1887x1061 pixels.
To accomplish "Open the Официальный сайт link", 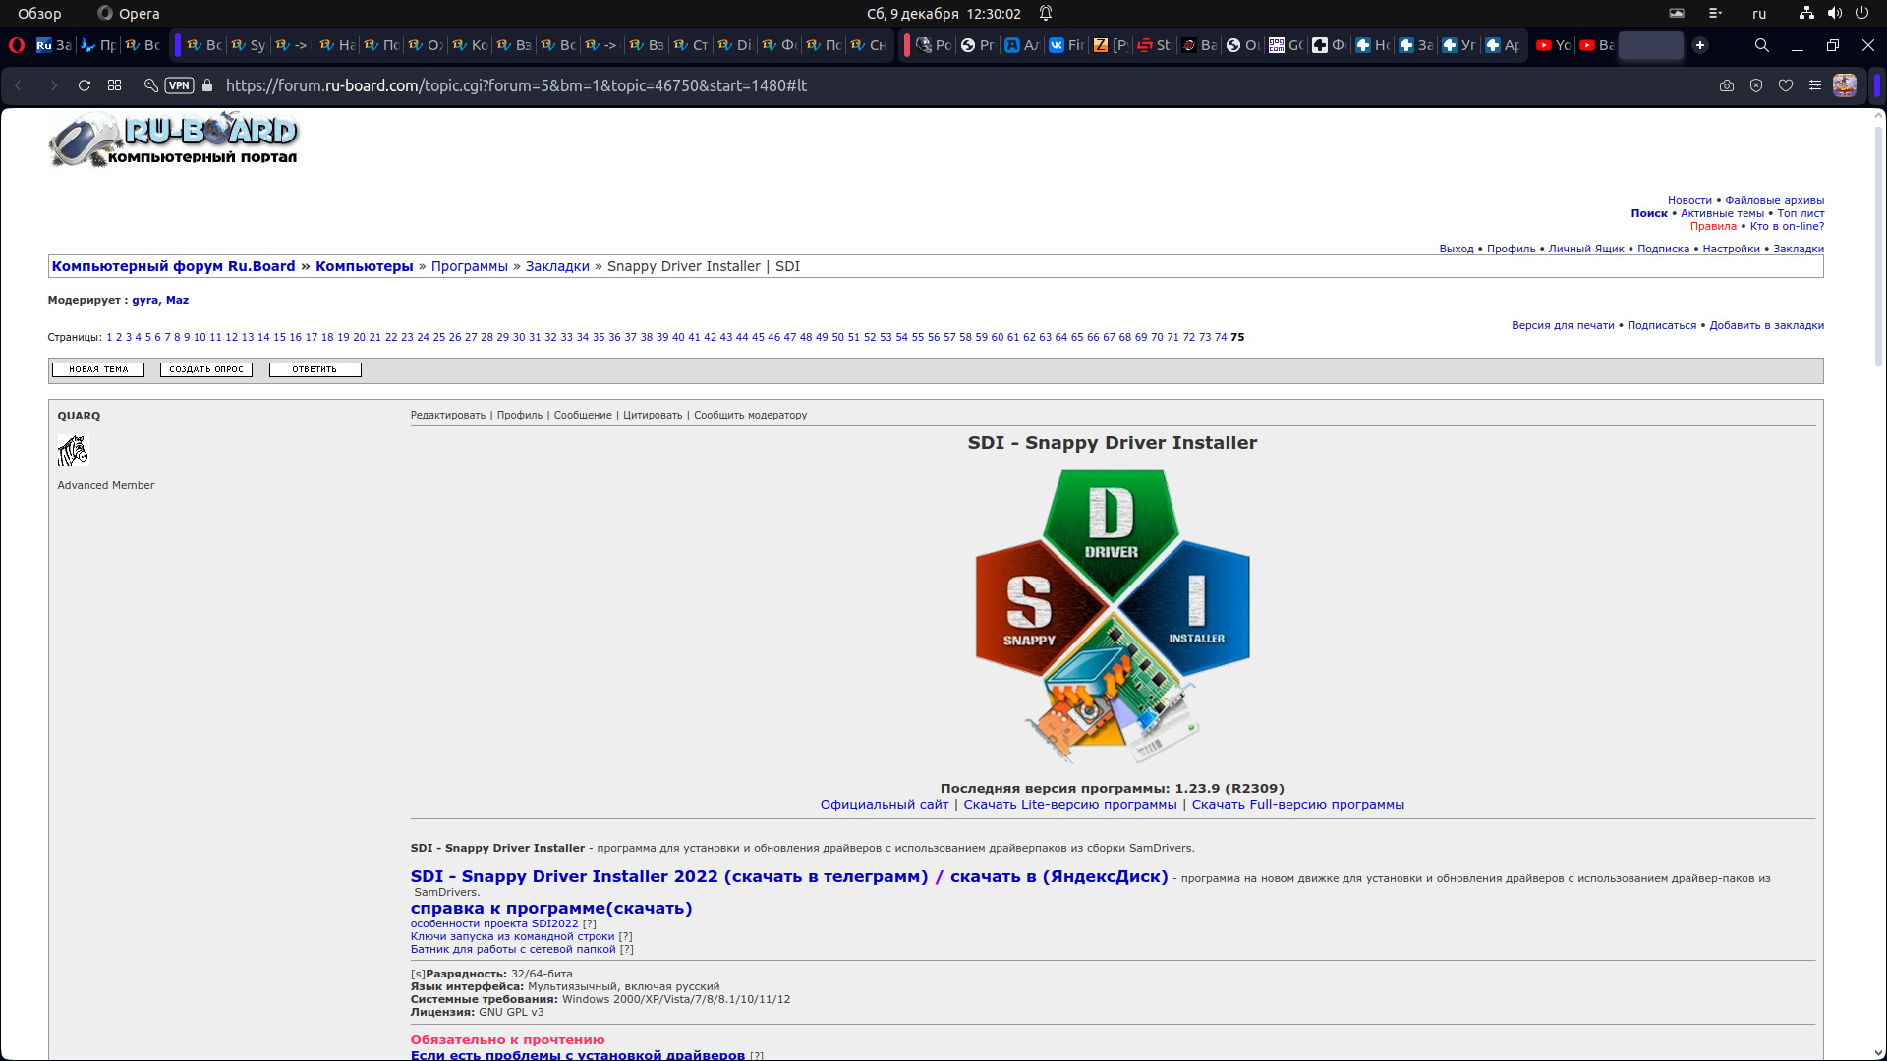I will point(884,804).
